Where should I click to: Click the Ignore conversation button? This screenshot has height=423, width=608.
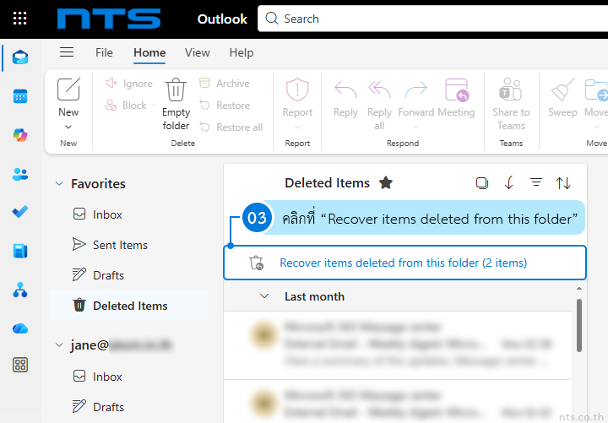[x=128, y=84]
